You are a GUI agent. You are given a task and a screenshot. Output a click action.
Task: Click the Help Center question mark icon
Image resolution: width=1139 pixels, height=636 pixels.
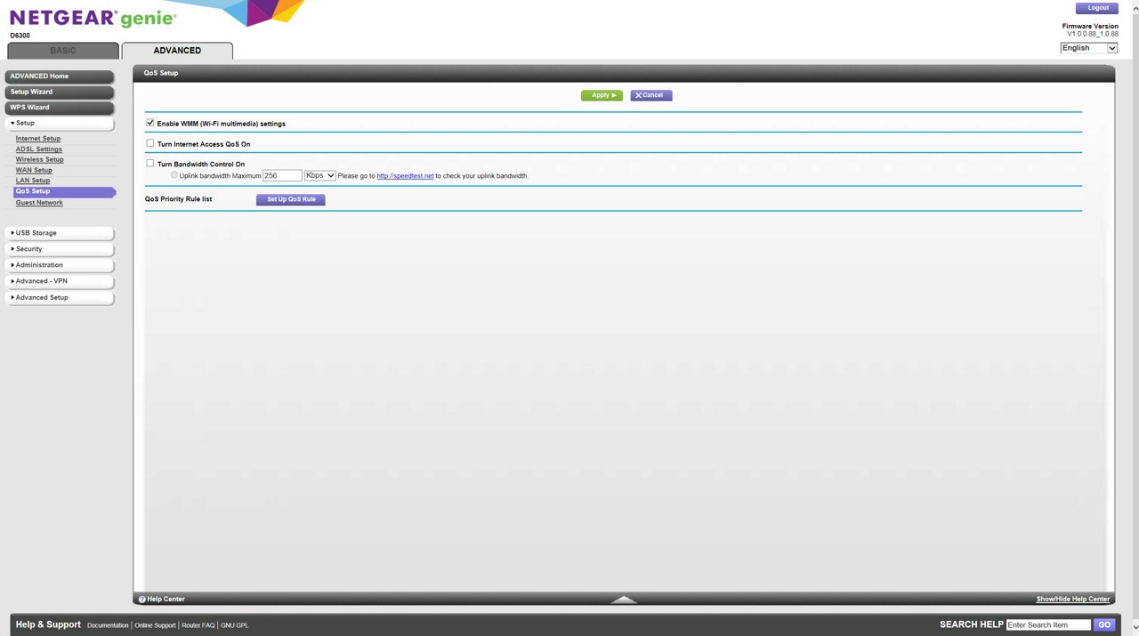pyautogui.click(x=142, y=600)
